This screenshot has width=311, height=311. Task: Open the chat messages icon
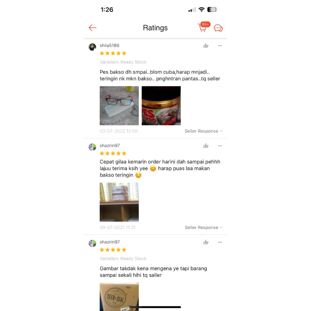tap(218, 28)
